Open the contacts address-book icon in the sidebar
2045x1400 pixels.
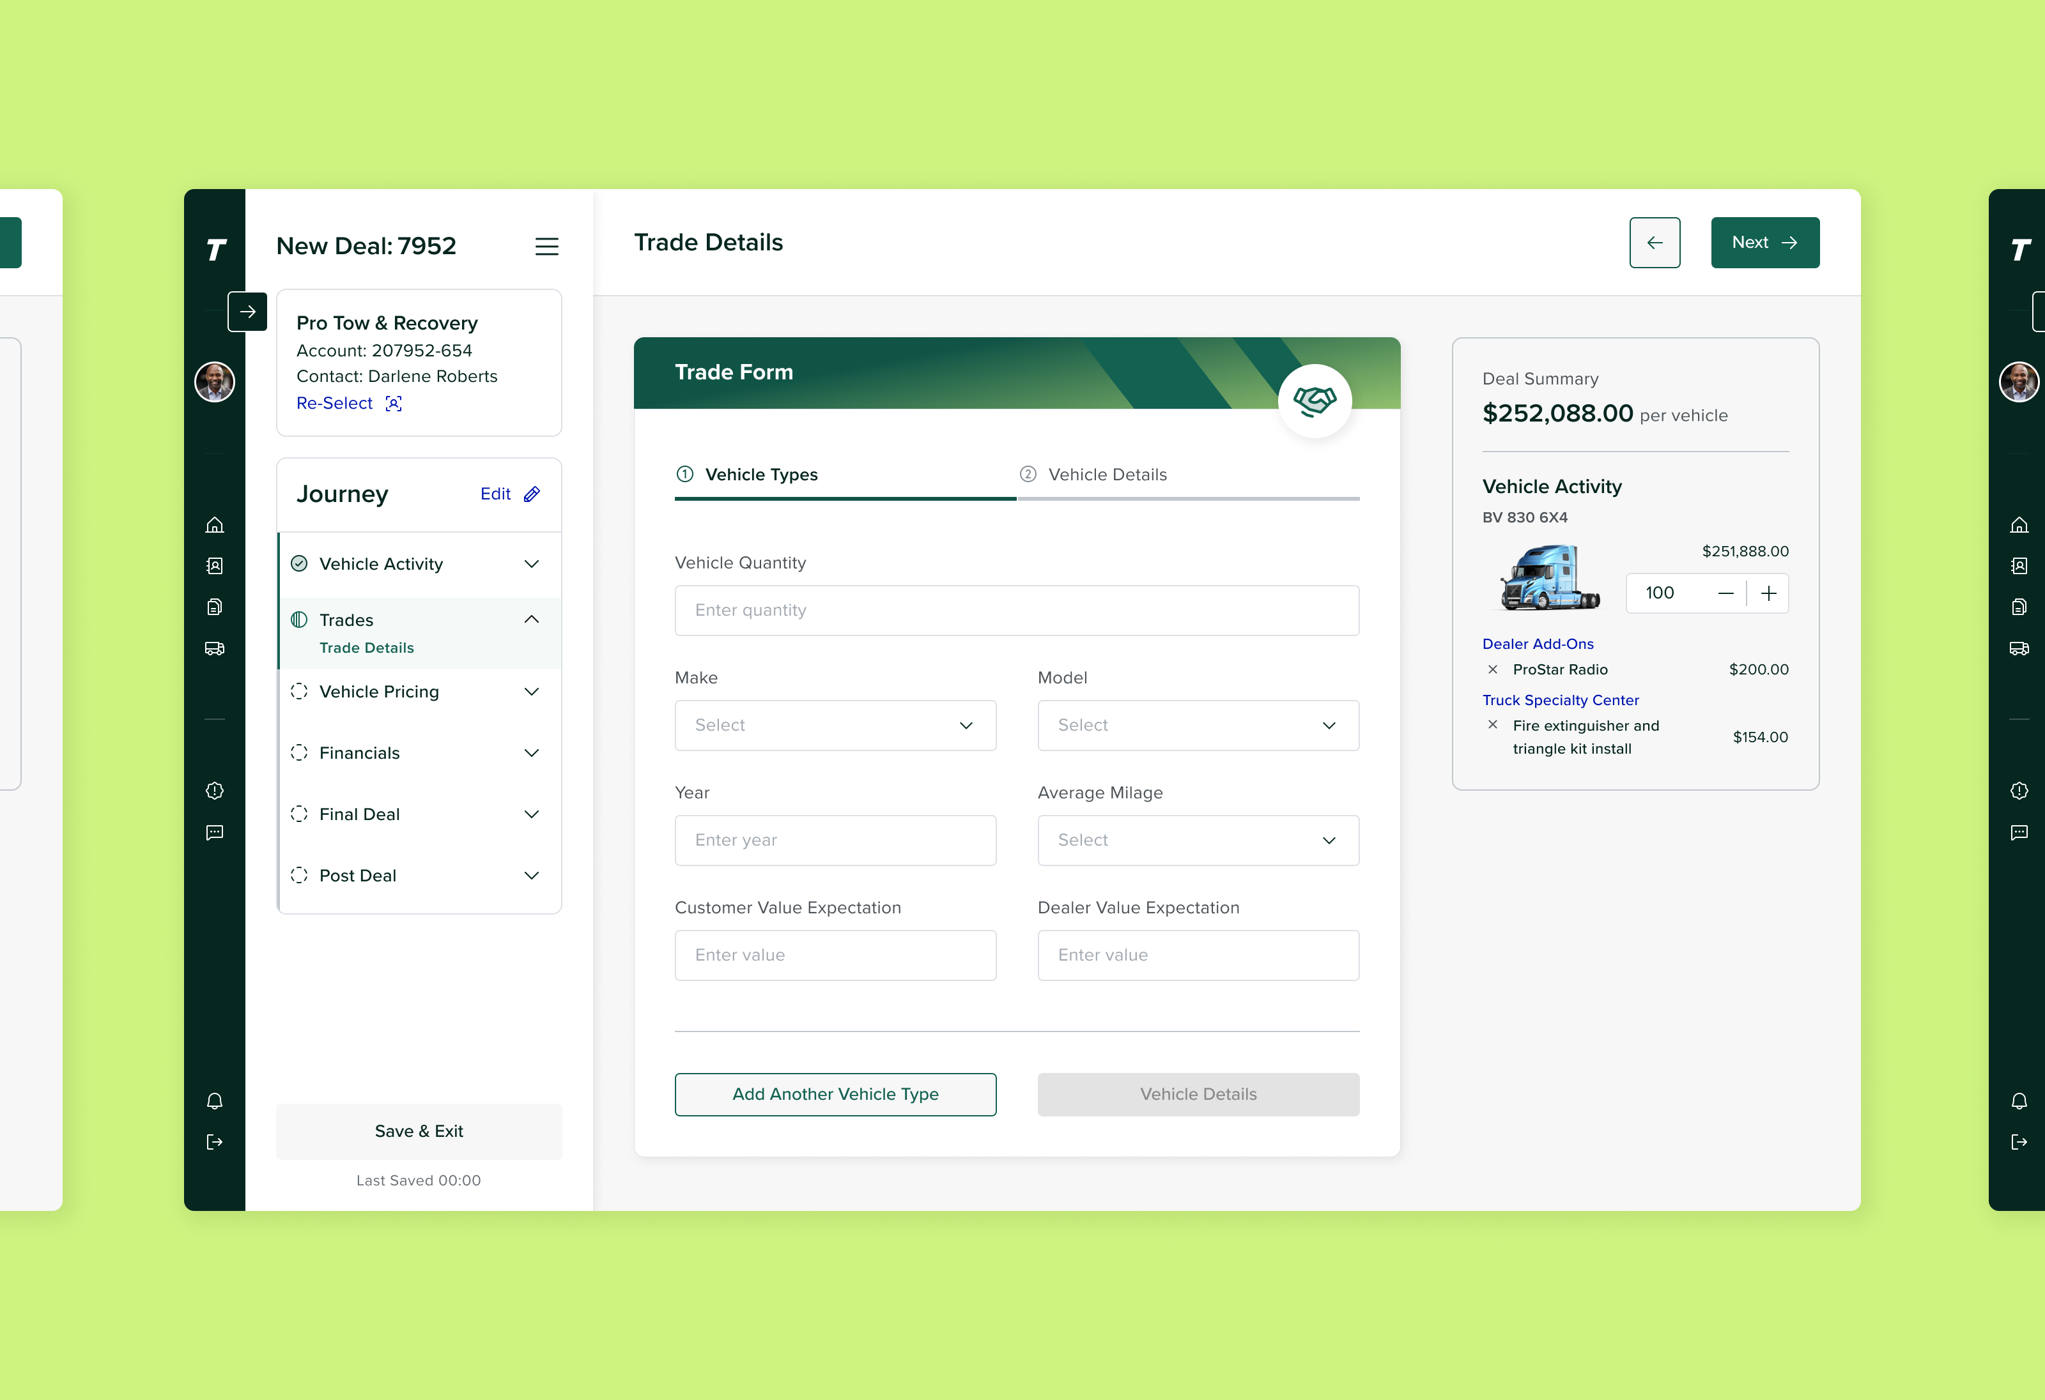tap(214, 565)
